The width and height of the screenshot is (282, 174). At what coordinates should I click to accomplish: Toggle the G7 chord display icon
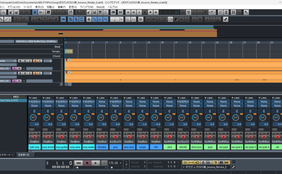click(x=106, y=19)
